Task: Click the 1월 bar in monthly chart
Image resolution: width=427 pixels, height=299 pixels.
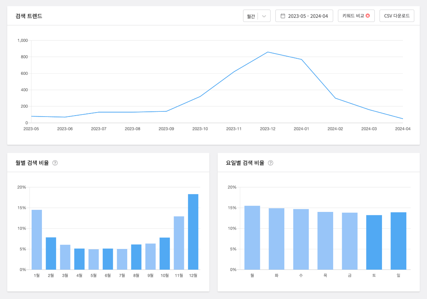Action: (x=37, y=240)
